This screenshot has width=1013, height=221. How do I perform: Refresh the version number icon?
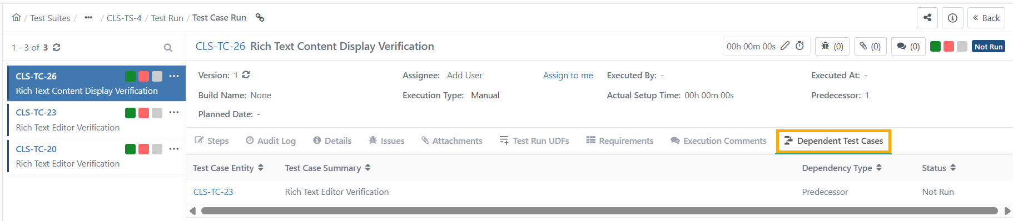[246, 75]
